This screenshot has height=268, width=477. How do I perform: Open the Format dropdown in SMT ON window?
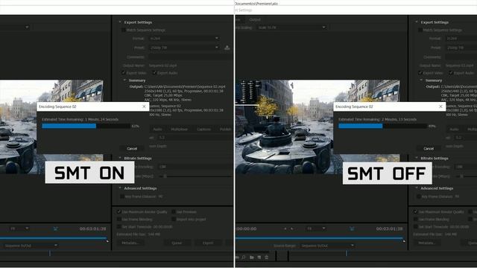pos(184,39)
